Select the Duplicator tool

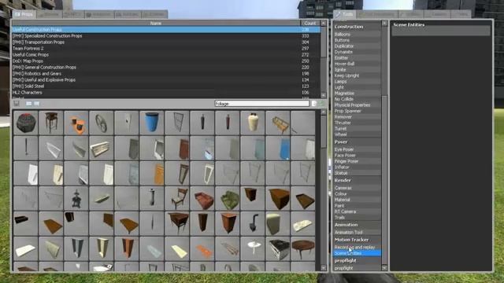click(x=357, y=46)
